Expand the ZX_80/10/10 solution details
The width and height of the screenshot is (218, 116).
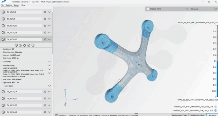(49, 26)
